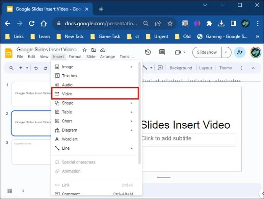Open Chrome downloads icon
Screen dimensions: 264x199
point(221,23)
